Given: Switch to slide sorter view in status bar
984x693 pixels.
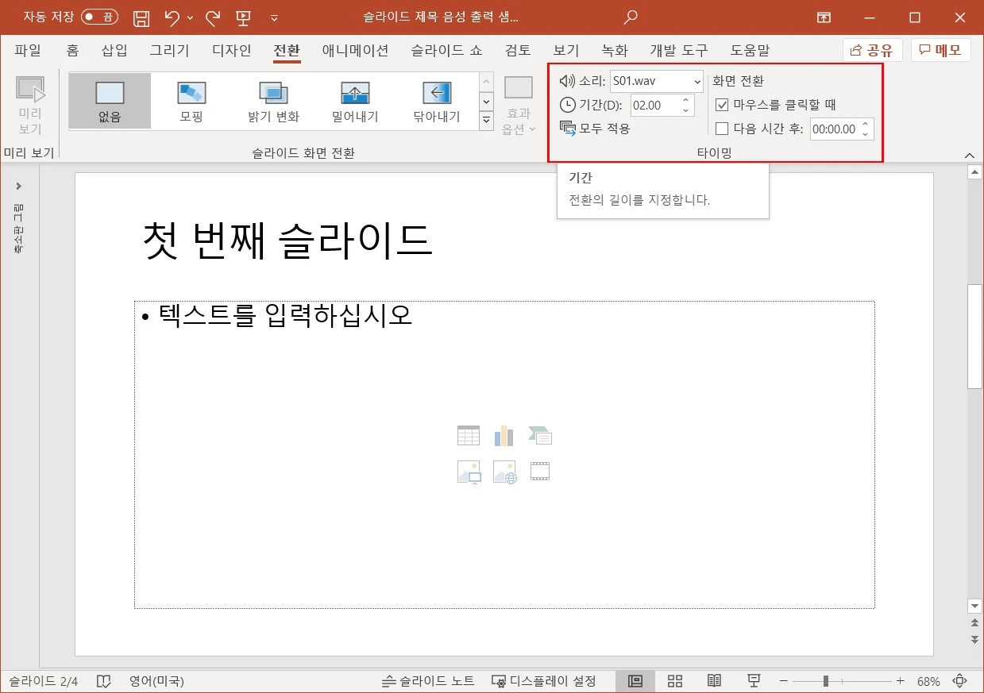Looking at the screenshot, I should (x=674, y=680).
